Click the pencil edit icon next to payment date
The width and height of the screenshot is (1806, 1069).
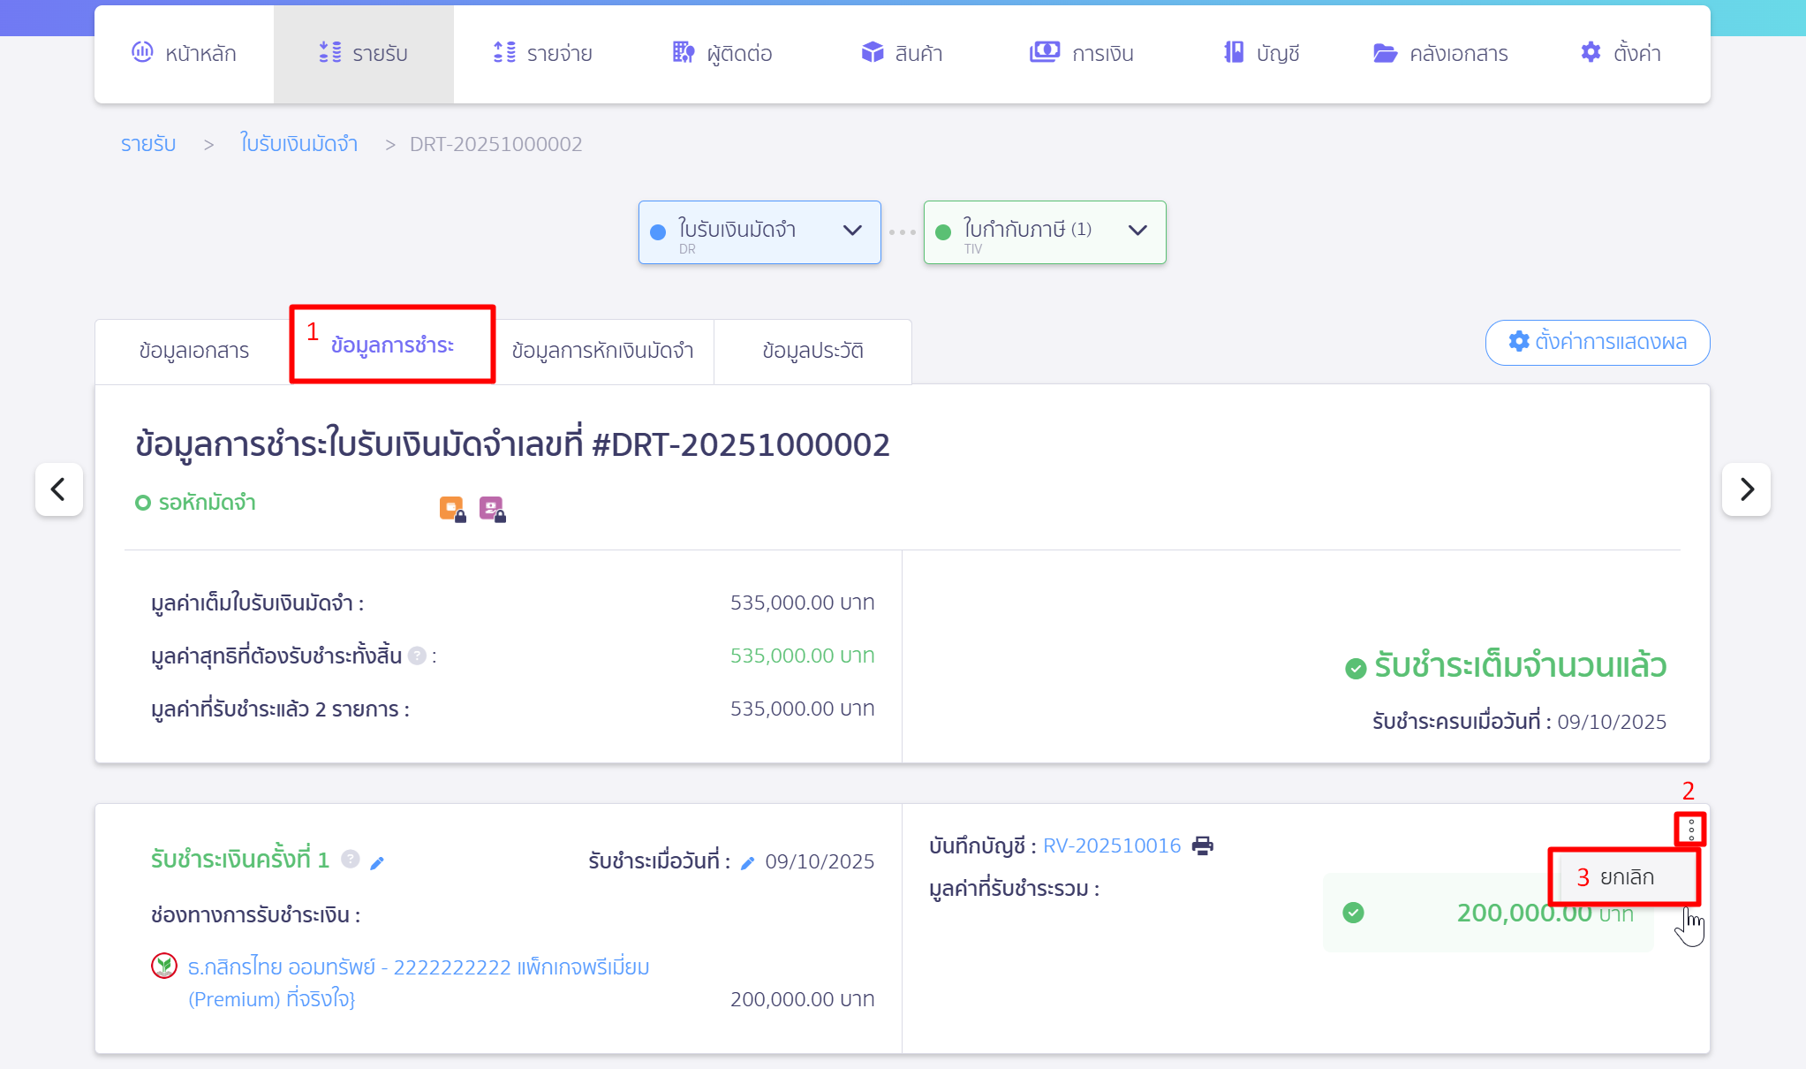[x=748, y=861]
